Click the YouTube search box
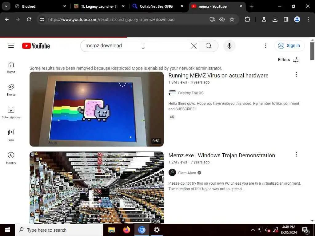This screenshot has height=236, width=315. pos(137,46)
